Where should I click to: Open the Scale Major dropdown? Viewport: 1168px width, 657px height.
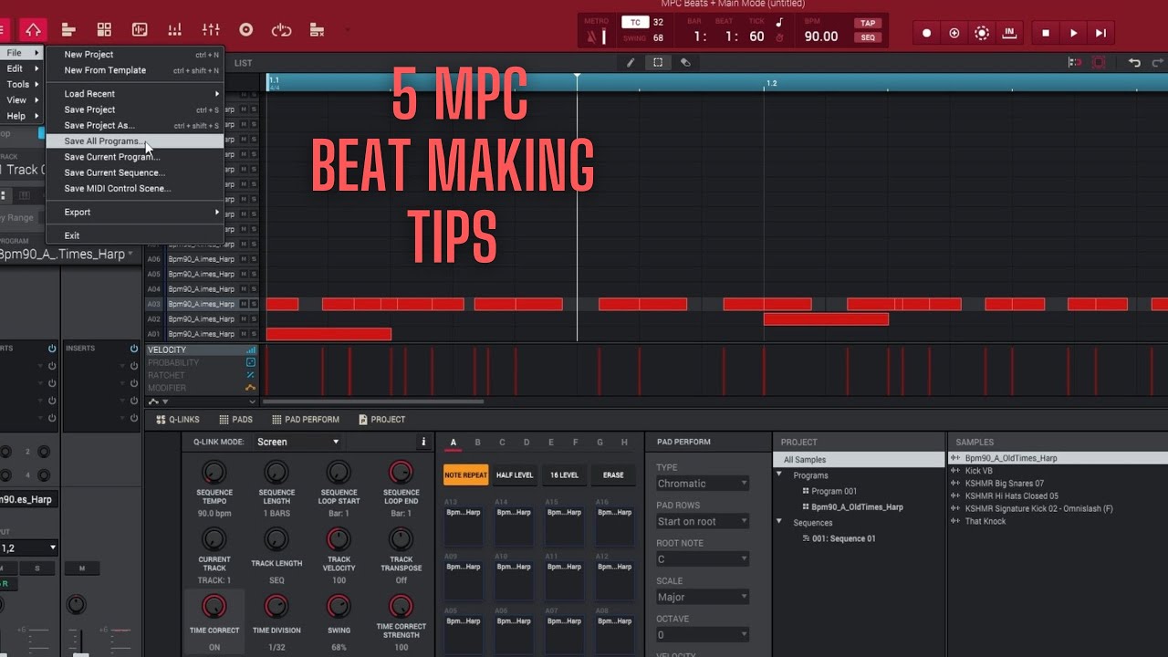pyautogui.click(x=702, y=597)
